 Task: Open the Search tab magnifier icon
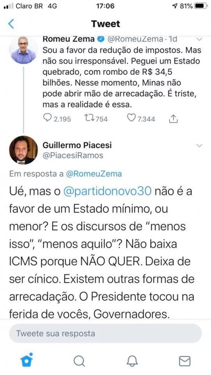point(79,361)
